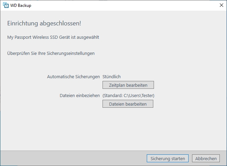Click the Zeitplan bearbeiten button
The image size is (227, 166).
pos(128,85)
